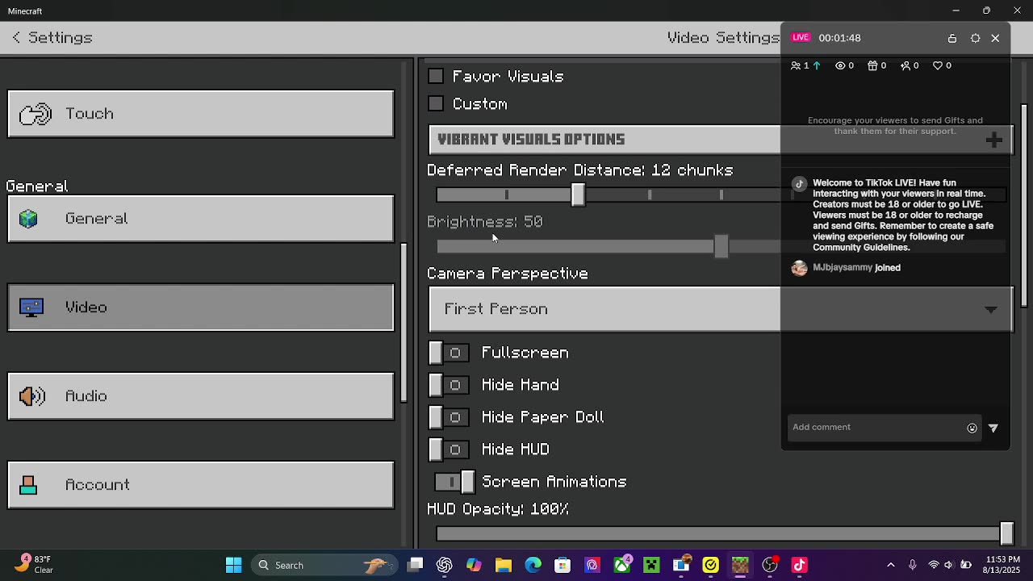
Task: Click the grass block General icon
Action: point(29,219)
